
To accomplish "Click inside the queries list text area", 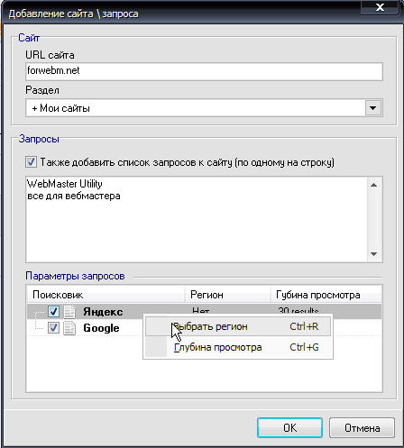I will pyautogui.click(x=197, y=219).
